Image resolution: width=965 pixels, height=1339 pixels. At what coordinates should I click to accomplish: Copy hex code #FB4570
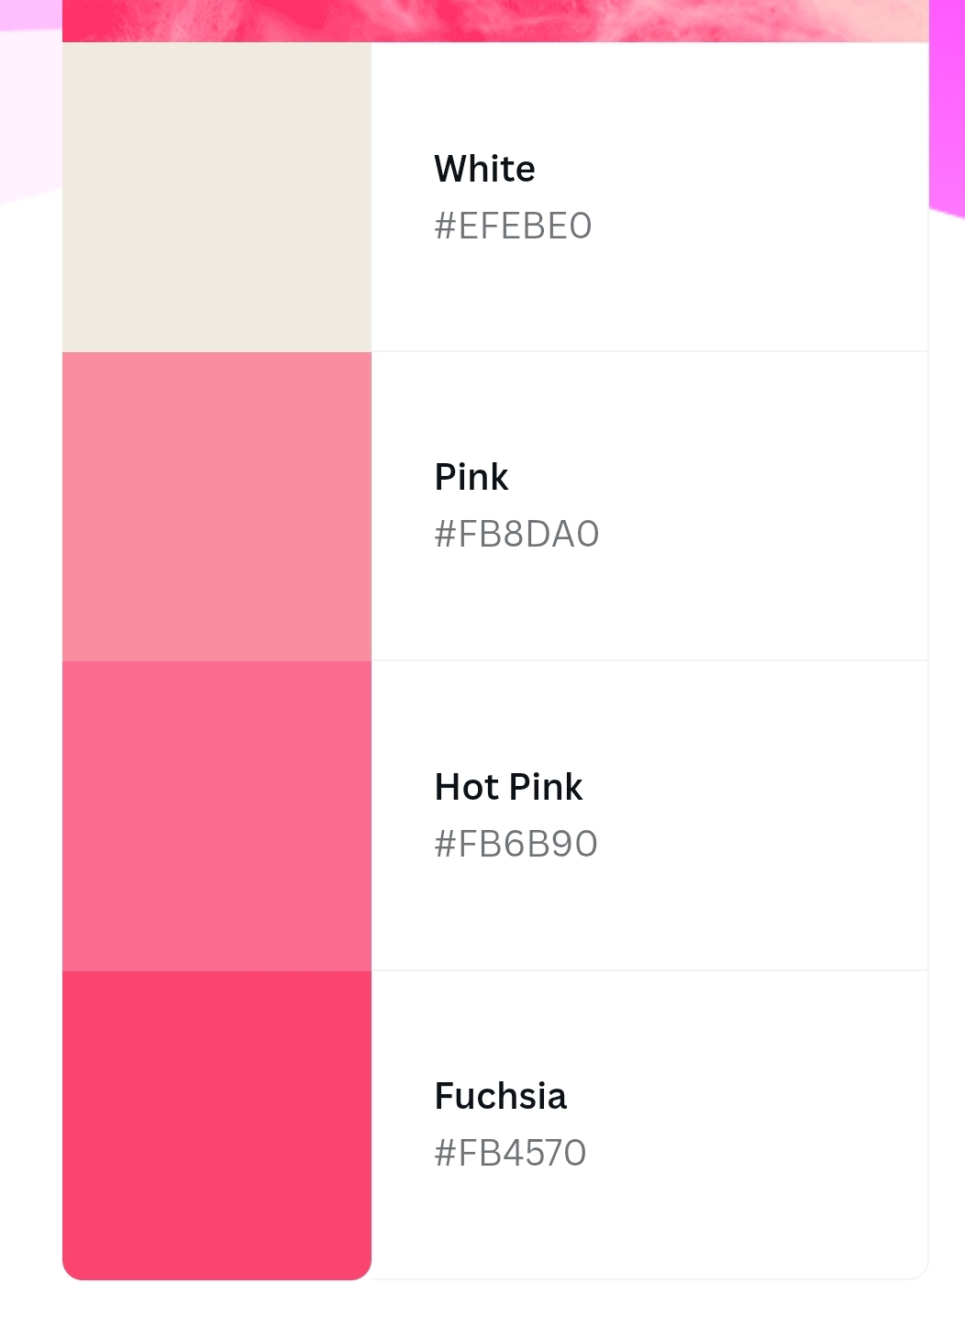coord(510,1153)
